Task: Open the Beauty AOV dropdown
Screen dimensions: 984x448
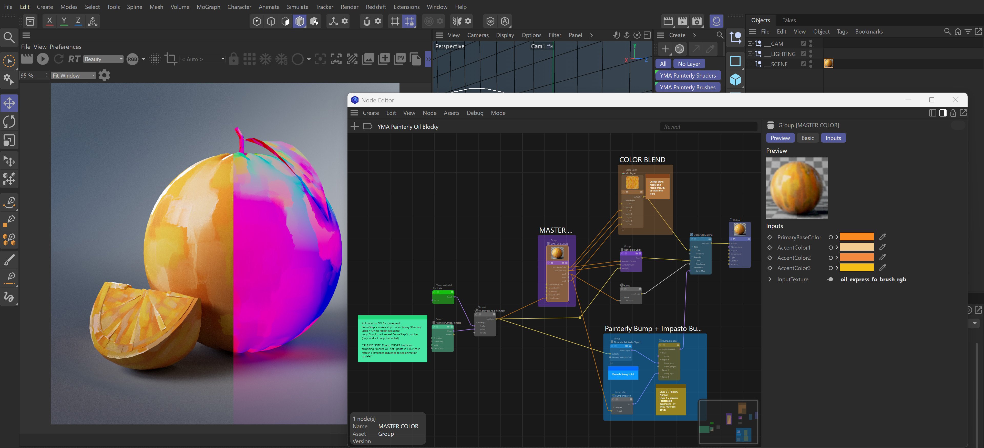Action: [104, 59]
